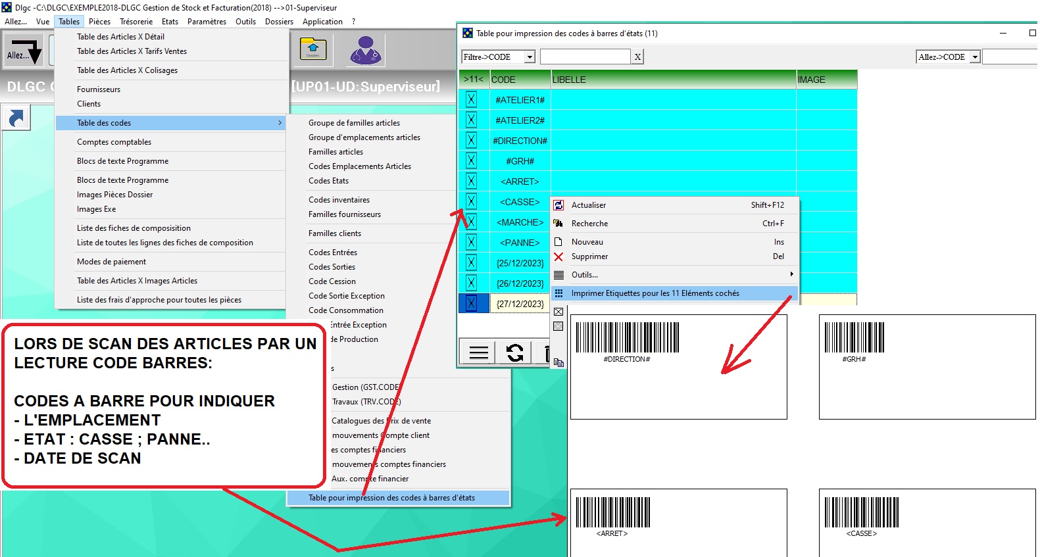Viewport: 1040px width, 557px height.
Task: Click the red Supprimer cross icon
Action: [x=558, y=256]
